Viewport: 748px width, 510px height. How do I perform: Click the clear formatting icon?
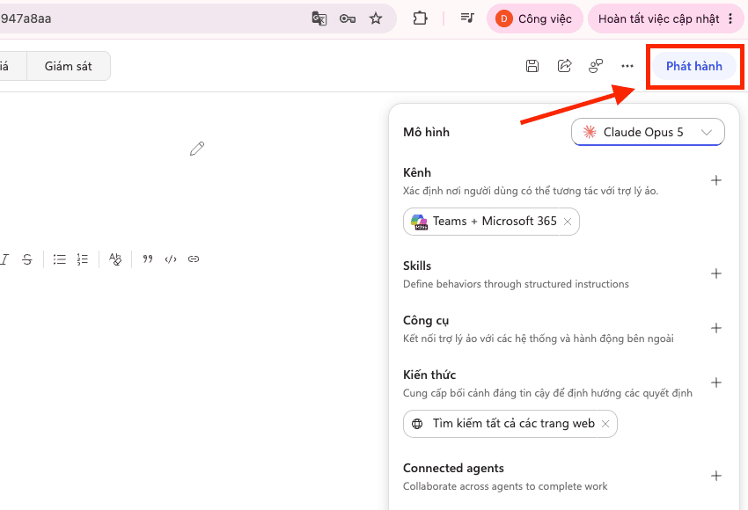click(115, 259)
